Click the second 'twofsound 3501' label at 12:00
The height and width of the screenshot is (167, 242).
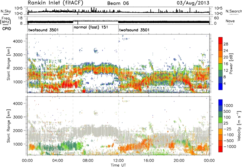(x=134, y=30)
